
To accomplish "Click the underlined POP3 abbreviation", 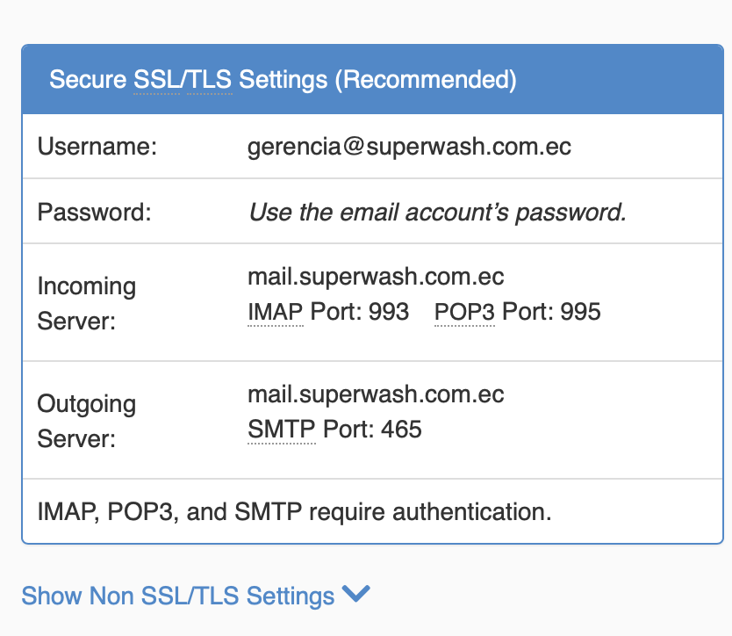I will click(464, 312).
